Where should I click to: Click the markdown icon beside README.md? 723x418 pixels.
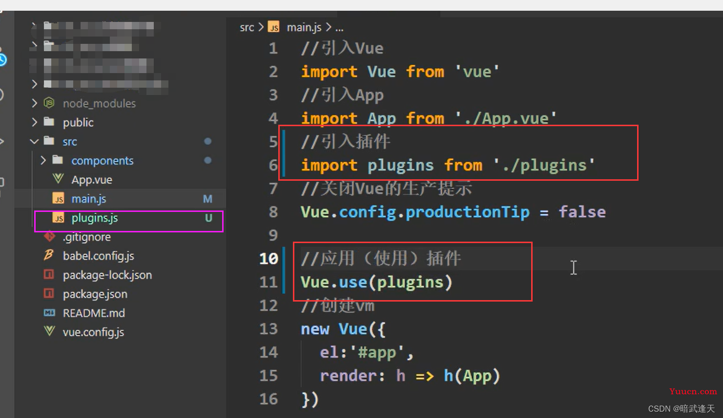tap(49, 313)
